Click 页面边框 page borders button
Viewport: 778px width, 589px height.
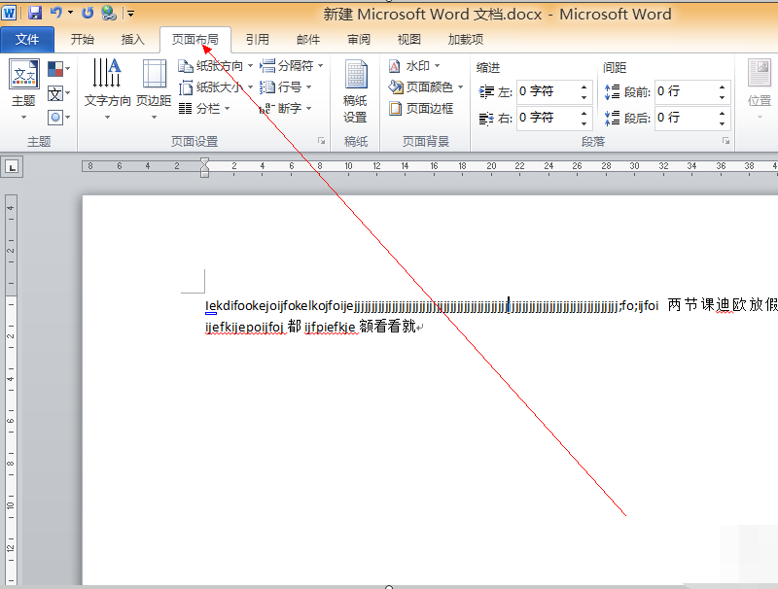click(421, 108)
